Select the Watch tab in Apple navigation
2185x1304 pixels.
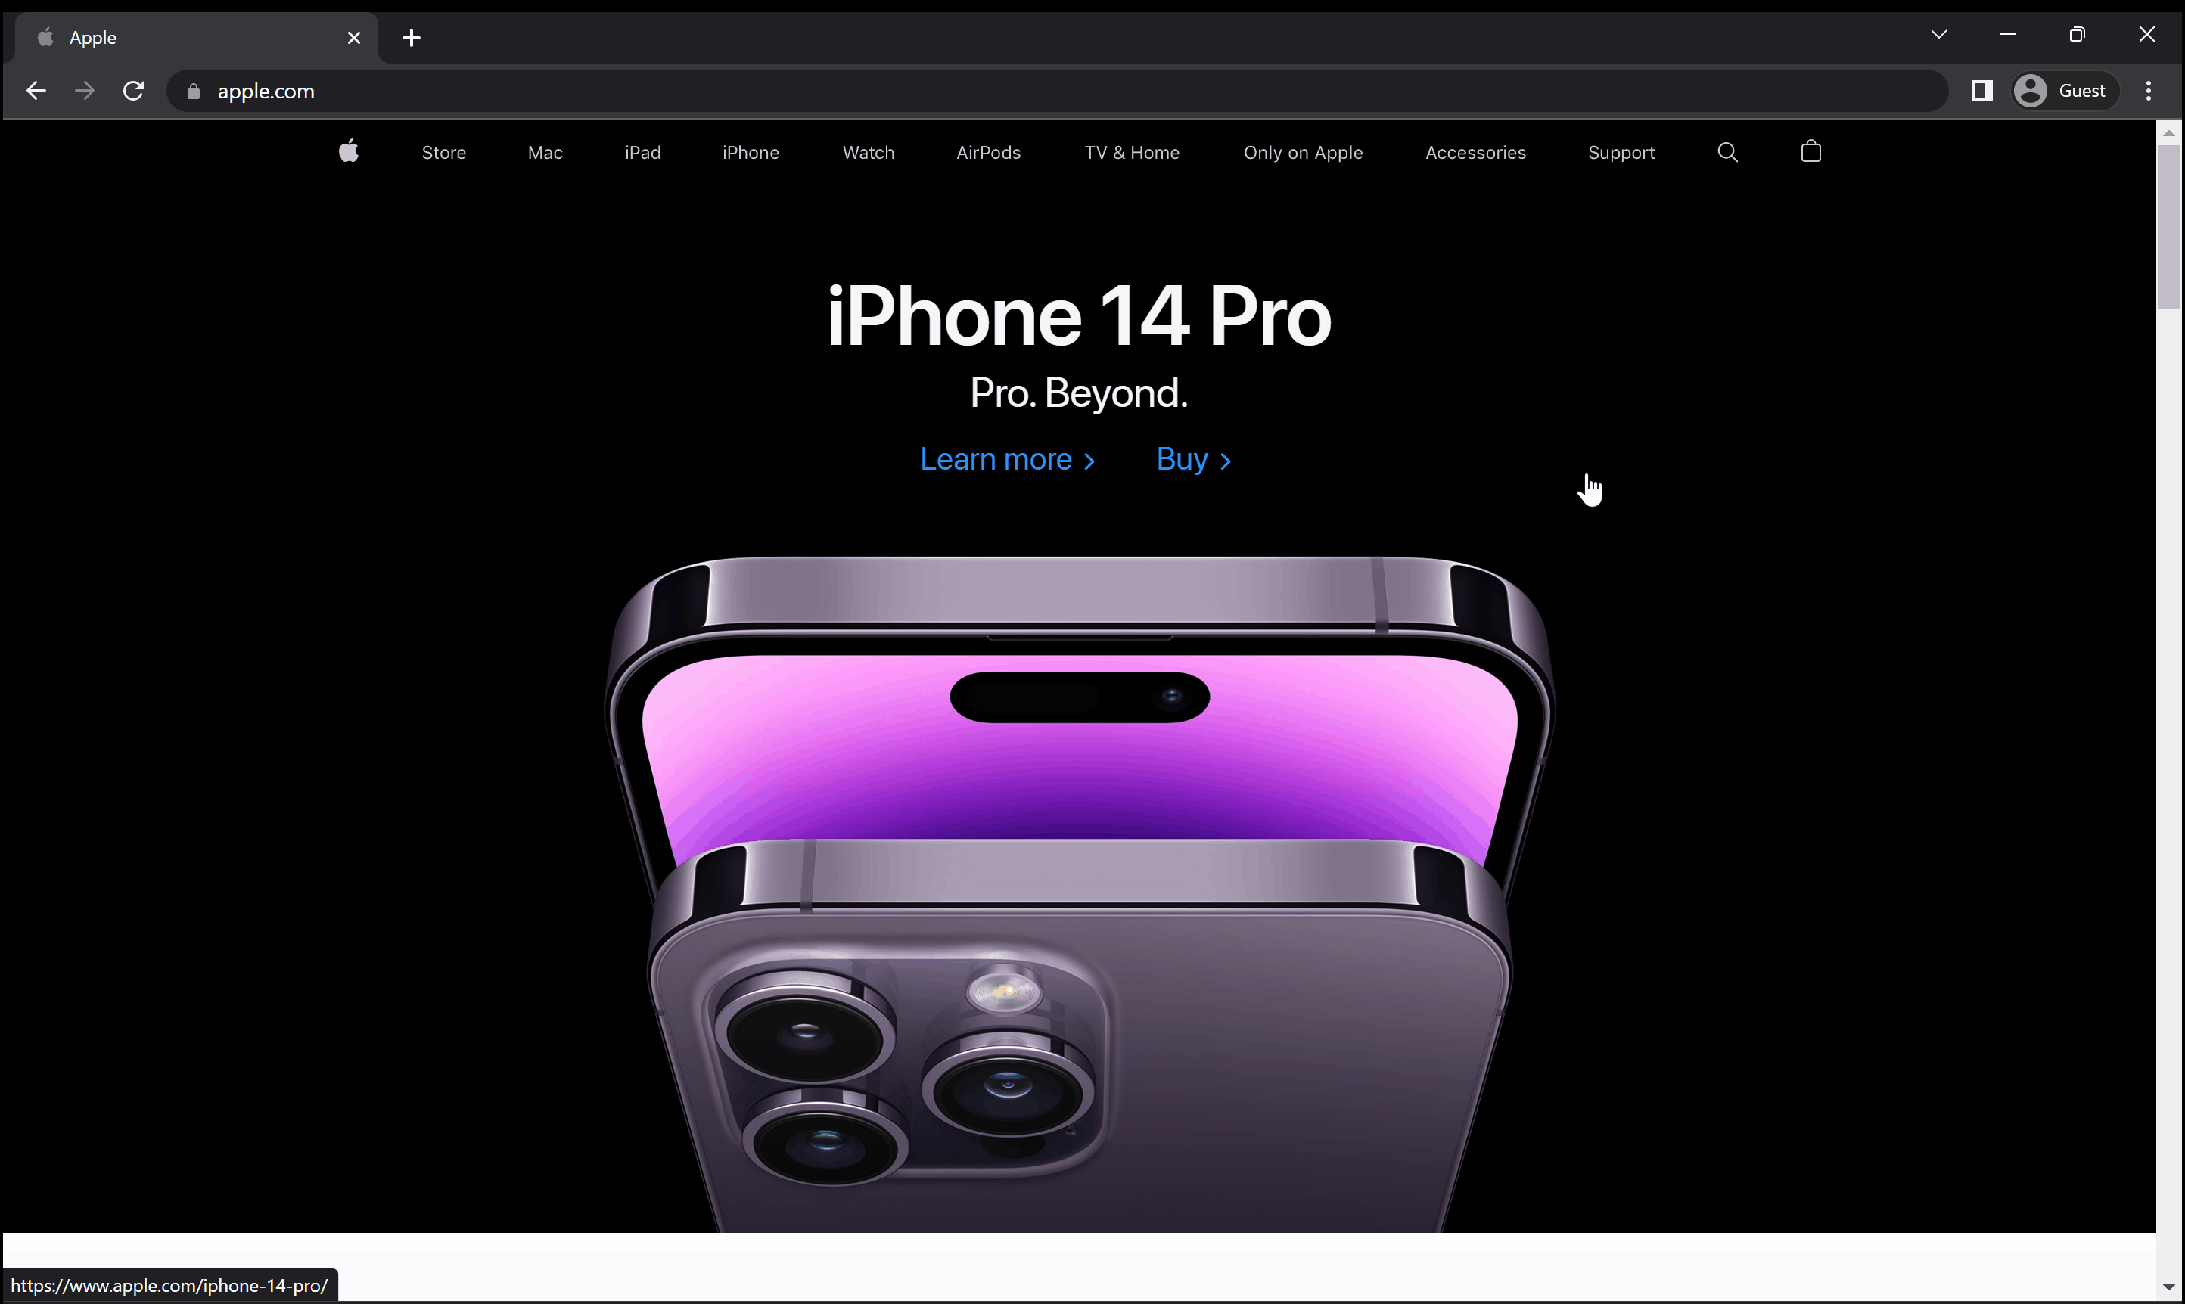tap(868, 152)
